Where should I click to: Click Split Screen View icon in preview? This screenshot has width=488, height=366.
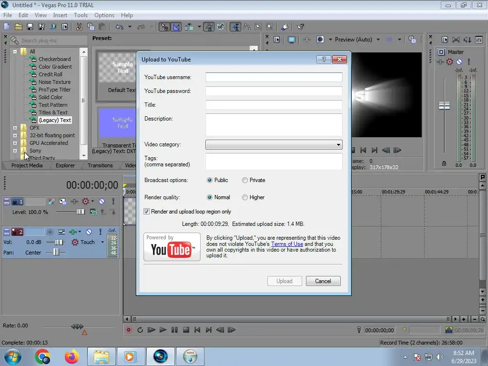pos(320,40)
